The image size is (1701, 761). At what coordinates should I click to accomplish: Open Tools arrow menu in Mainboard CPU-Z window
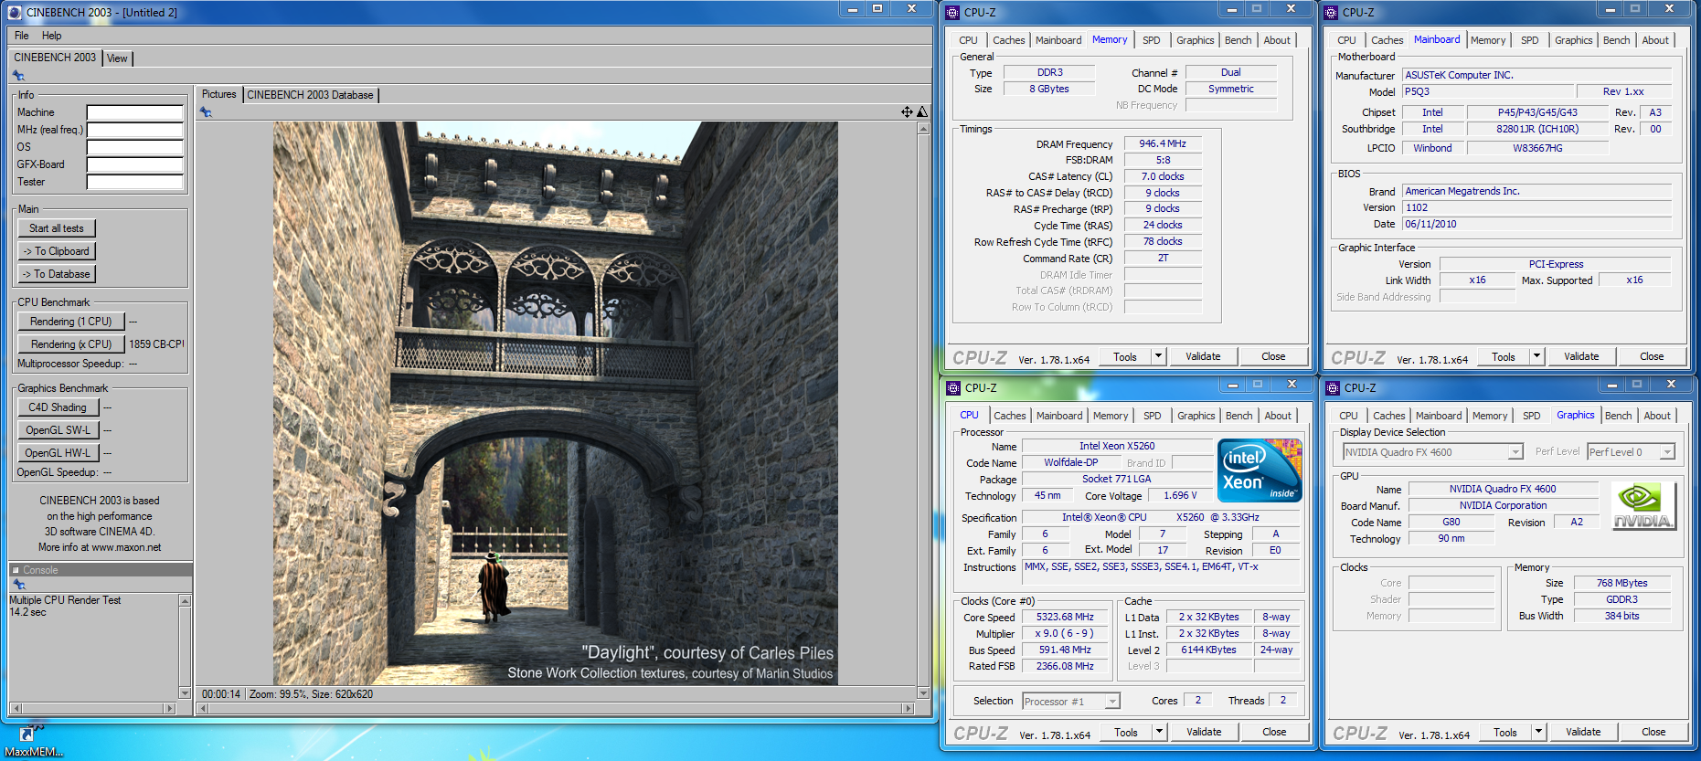click(x=1536, y=356)
